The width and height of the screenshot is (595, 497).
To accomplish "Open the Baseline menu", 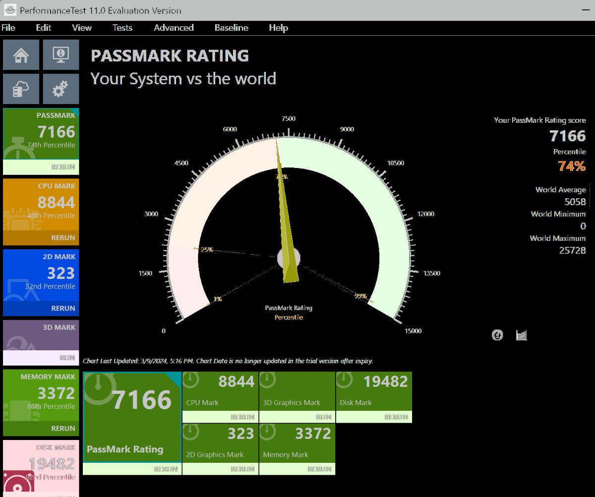I will point(231,28).
